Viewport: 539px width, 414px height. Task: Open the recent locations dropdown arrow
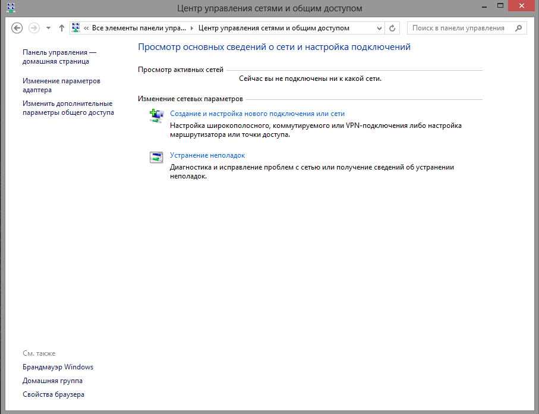tap(49, 28)
